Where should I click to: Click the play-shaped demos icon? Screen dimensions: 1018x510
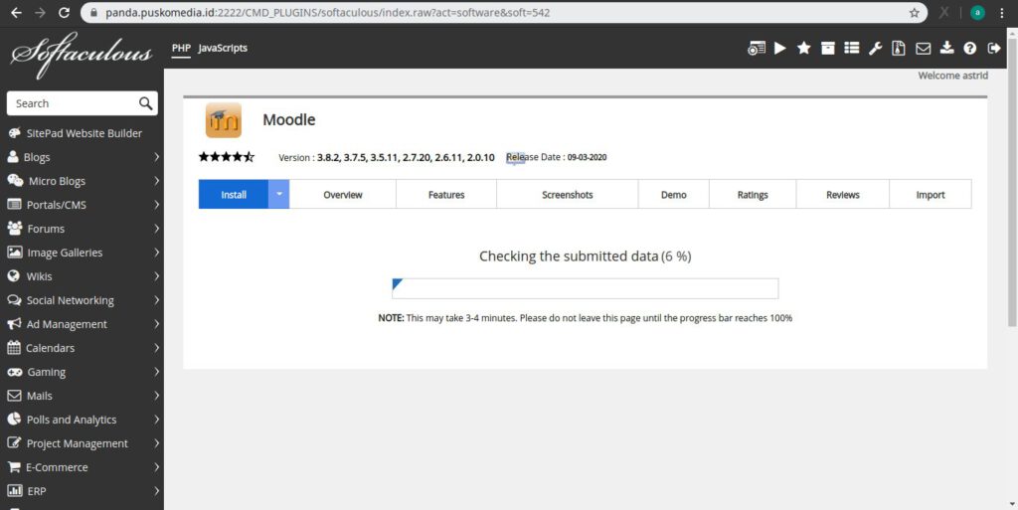click(x=780, y=48)
